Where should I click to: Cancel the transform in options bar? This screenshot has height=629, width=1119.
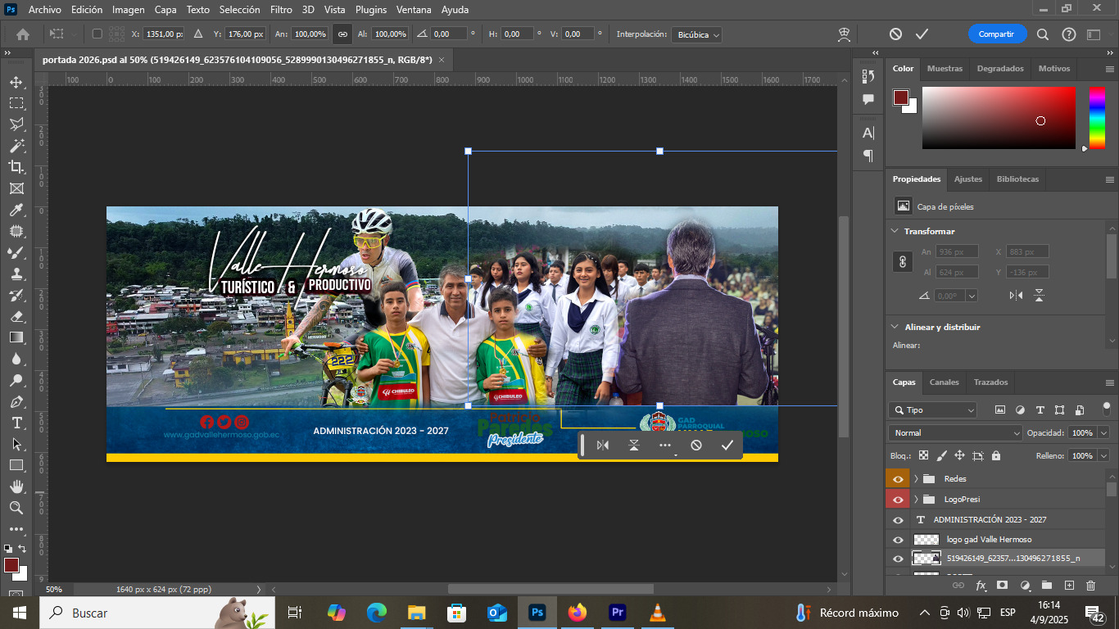point(895,34)
